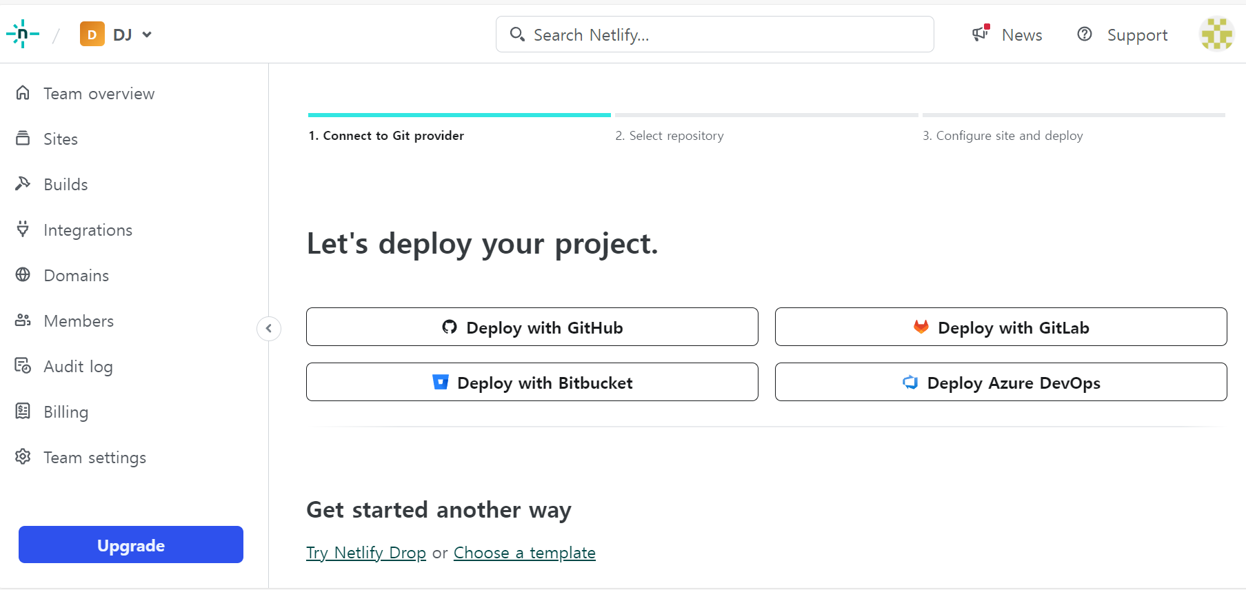Go to Billing

pos(66,412)
